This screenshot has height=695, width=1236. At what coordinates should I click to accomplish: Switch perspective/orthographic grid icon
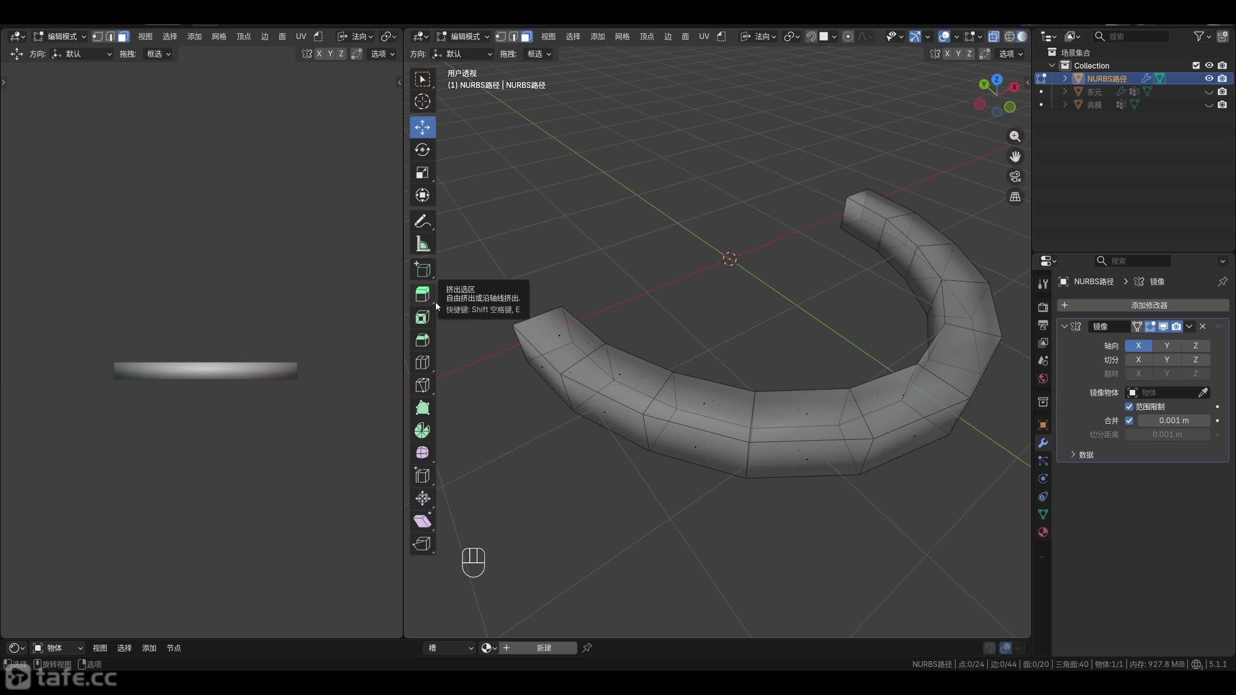click(1015, 197)
